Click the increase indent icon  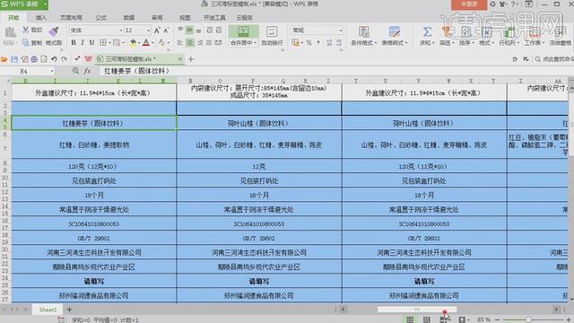coord(219,31)
